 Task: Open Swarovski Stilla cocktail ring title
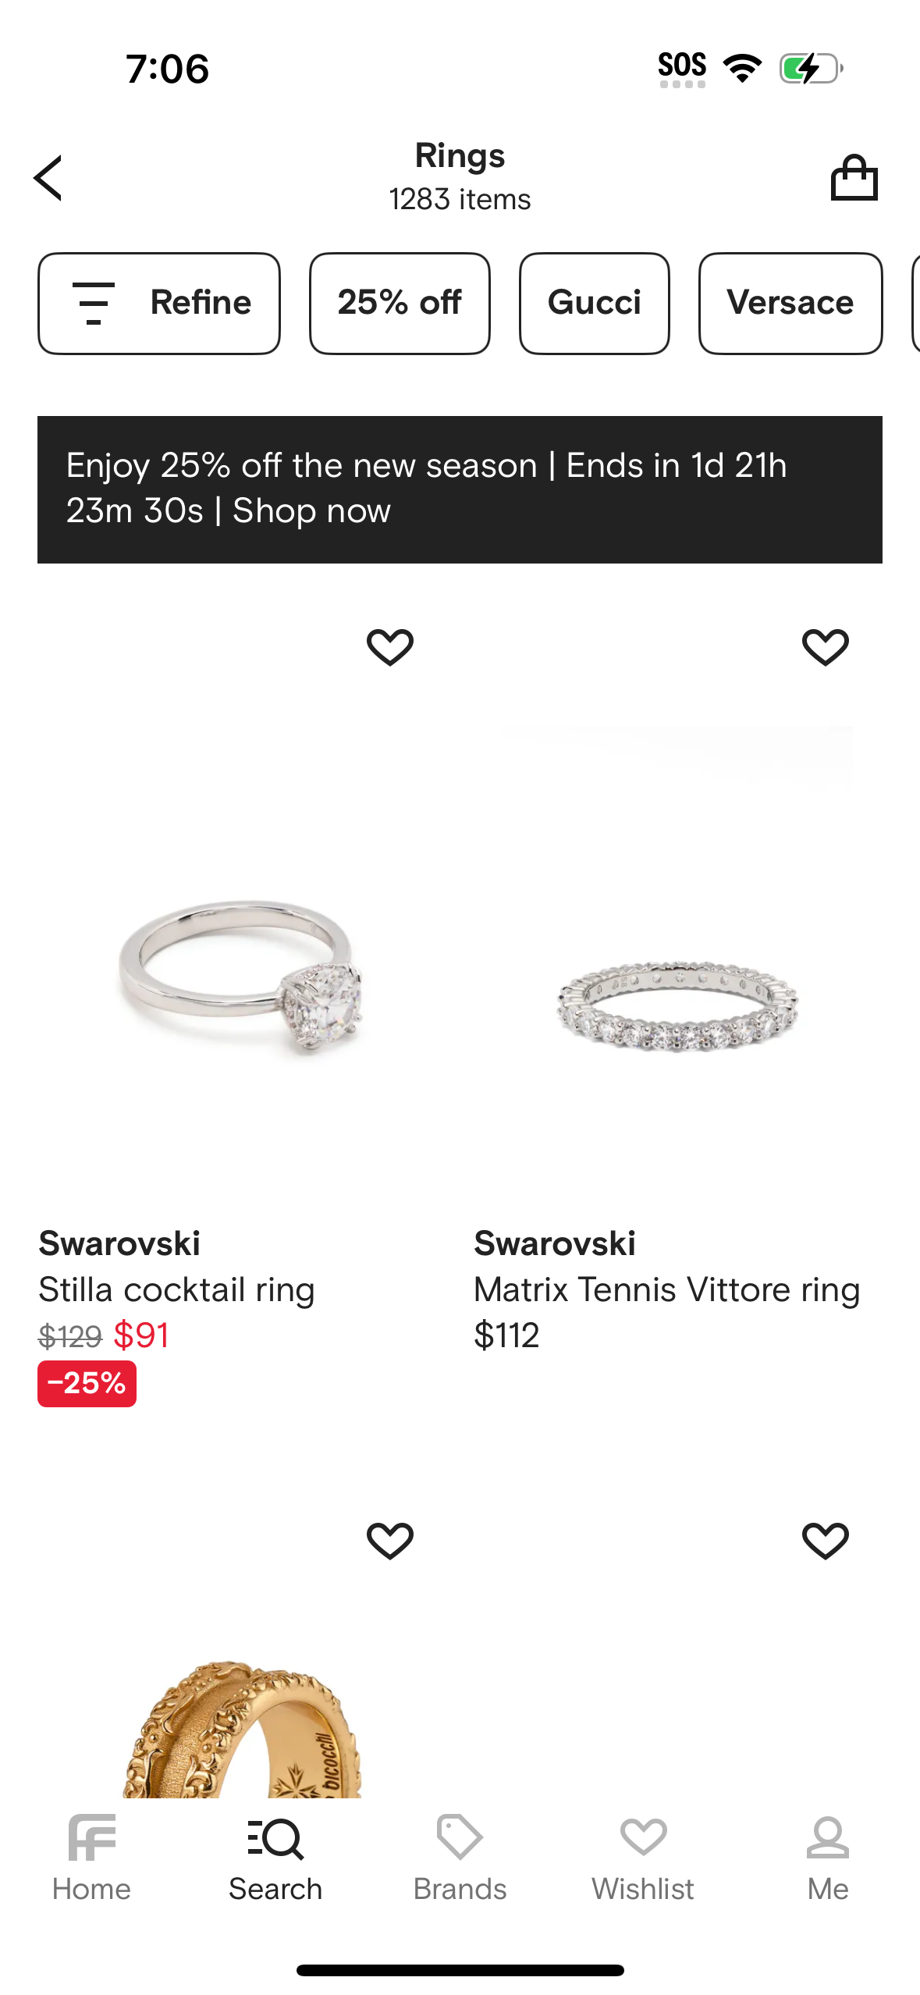pos(176,1289)
